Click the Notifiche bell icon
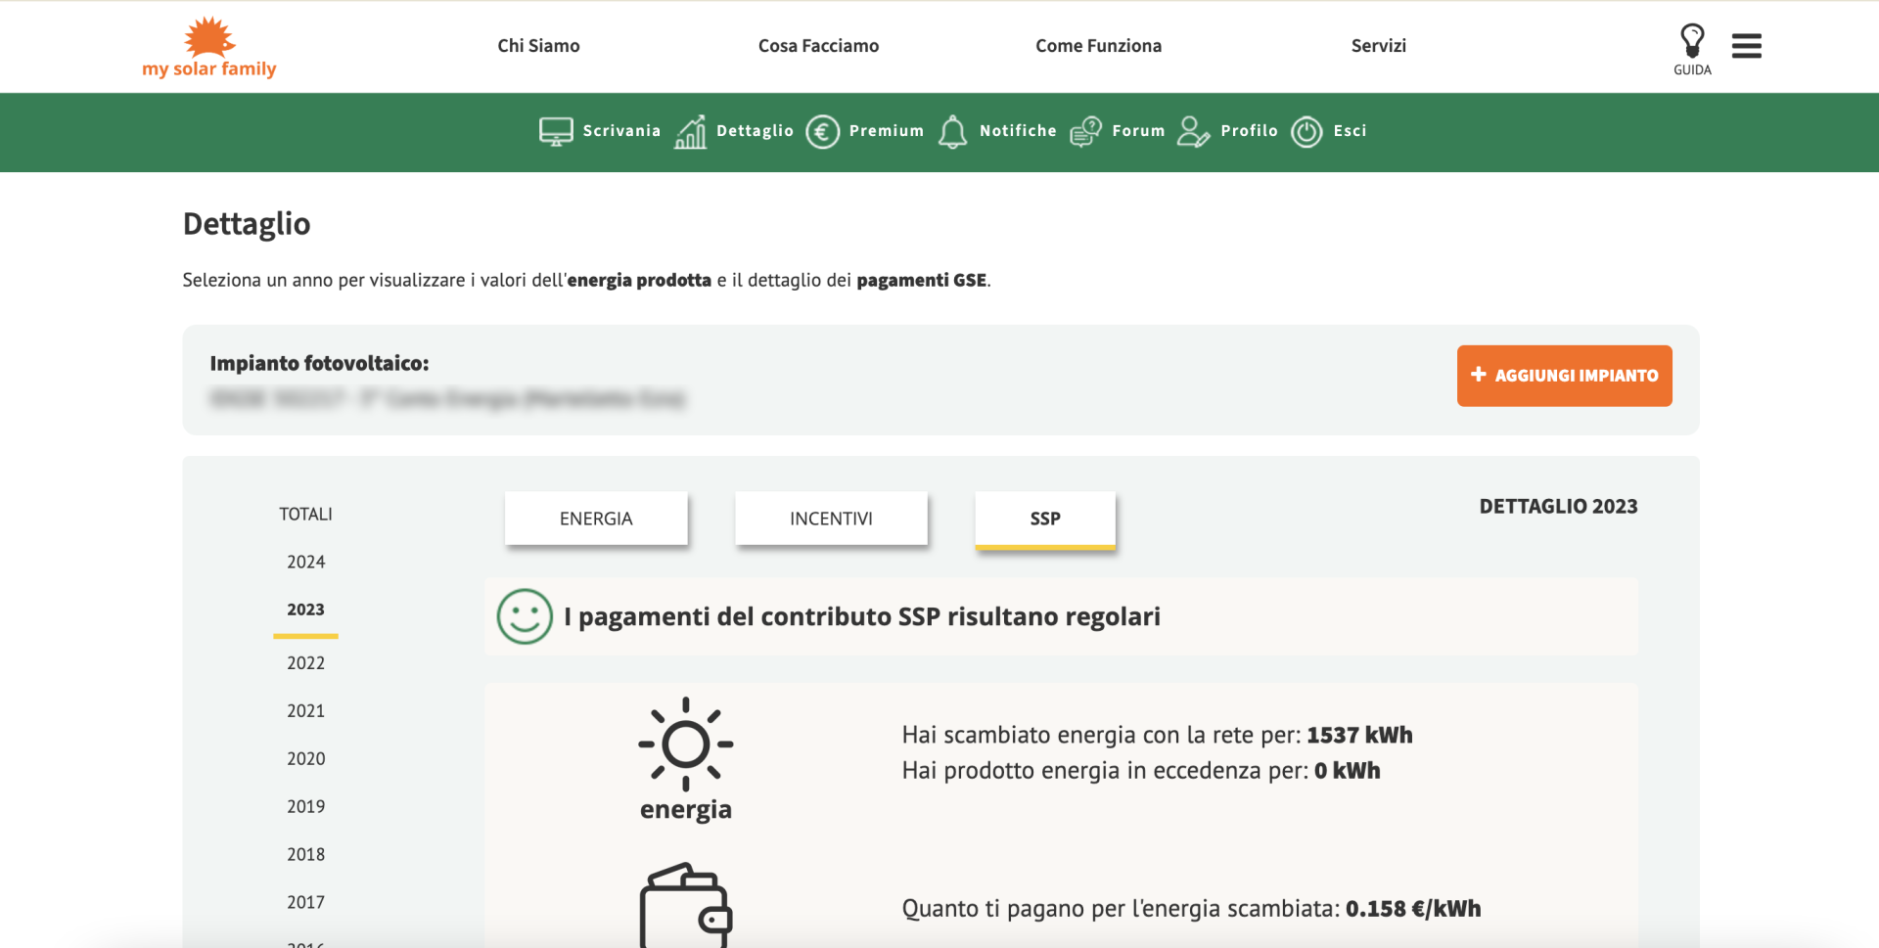1879x948 pixels. (952, 131)
